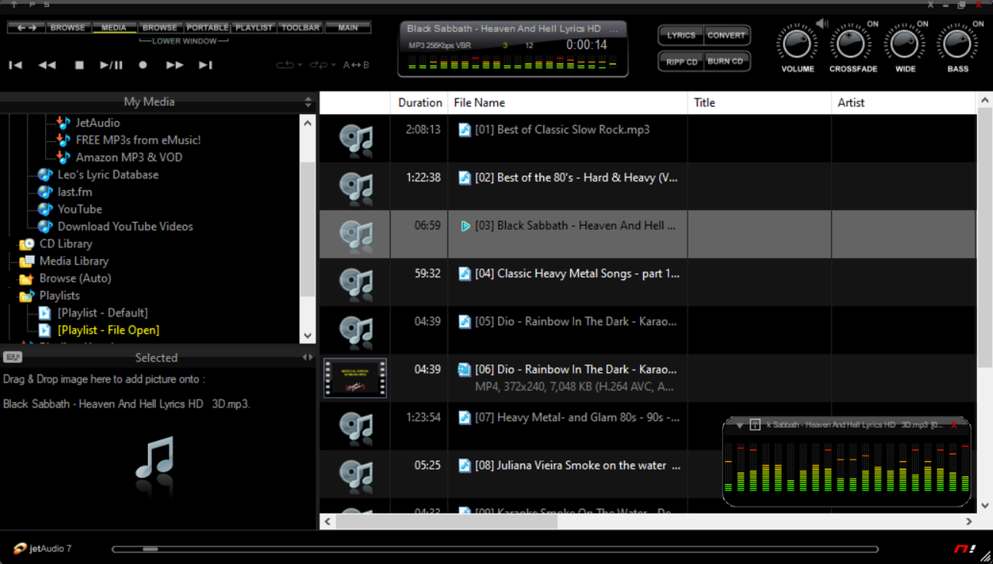Select file [01] Best of Classic Slow Rock.mp3

(562, 130)
